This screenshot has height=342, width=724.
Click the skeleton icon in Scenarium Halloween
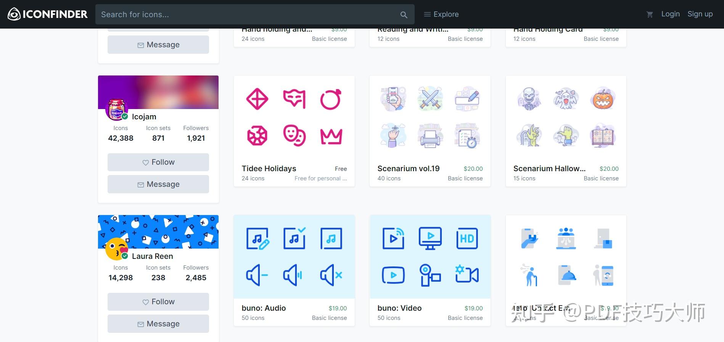[529, 99]
